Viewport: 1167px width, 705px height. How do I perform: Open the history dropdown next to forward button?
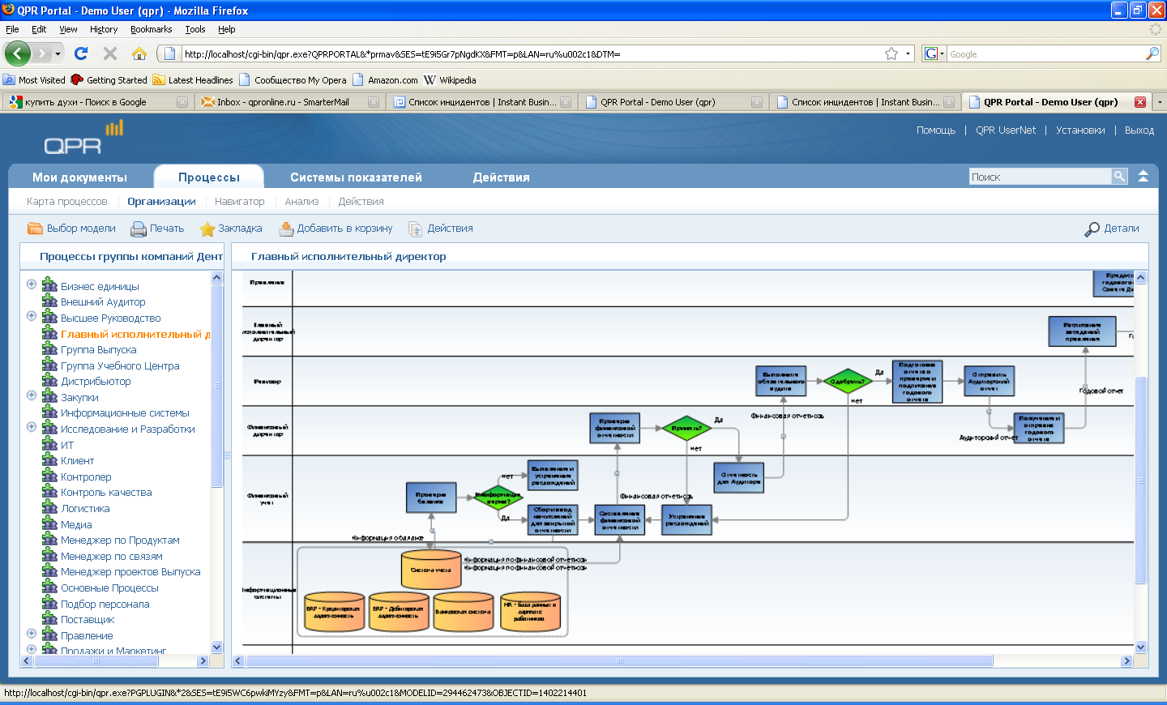[x=58, y=54]
